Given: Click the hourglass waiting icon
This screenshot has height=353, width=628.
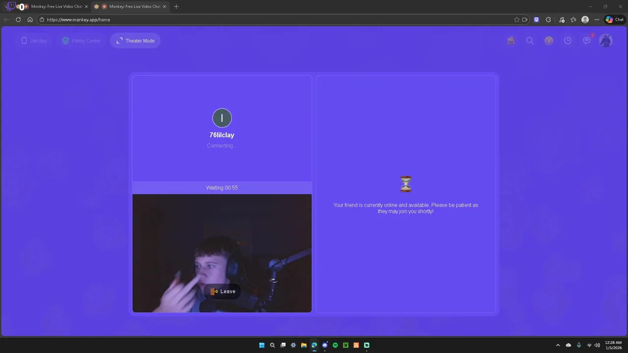Looking at the screenshot, I should [406, 184].
